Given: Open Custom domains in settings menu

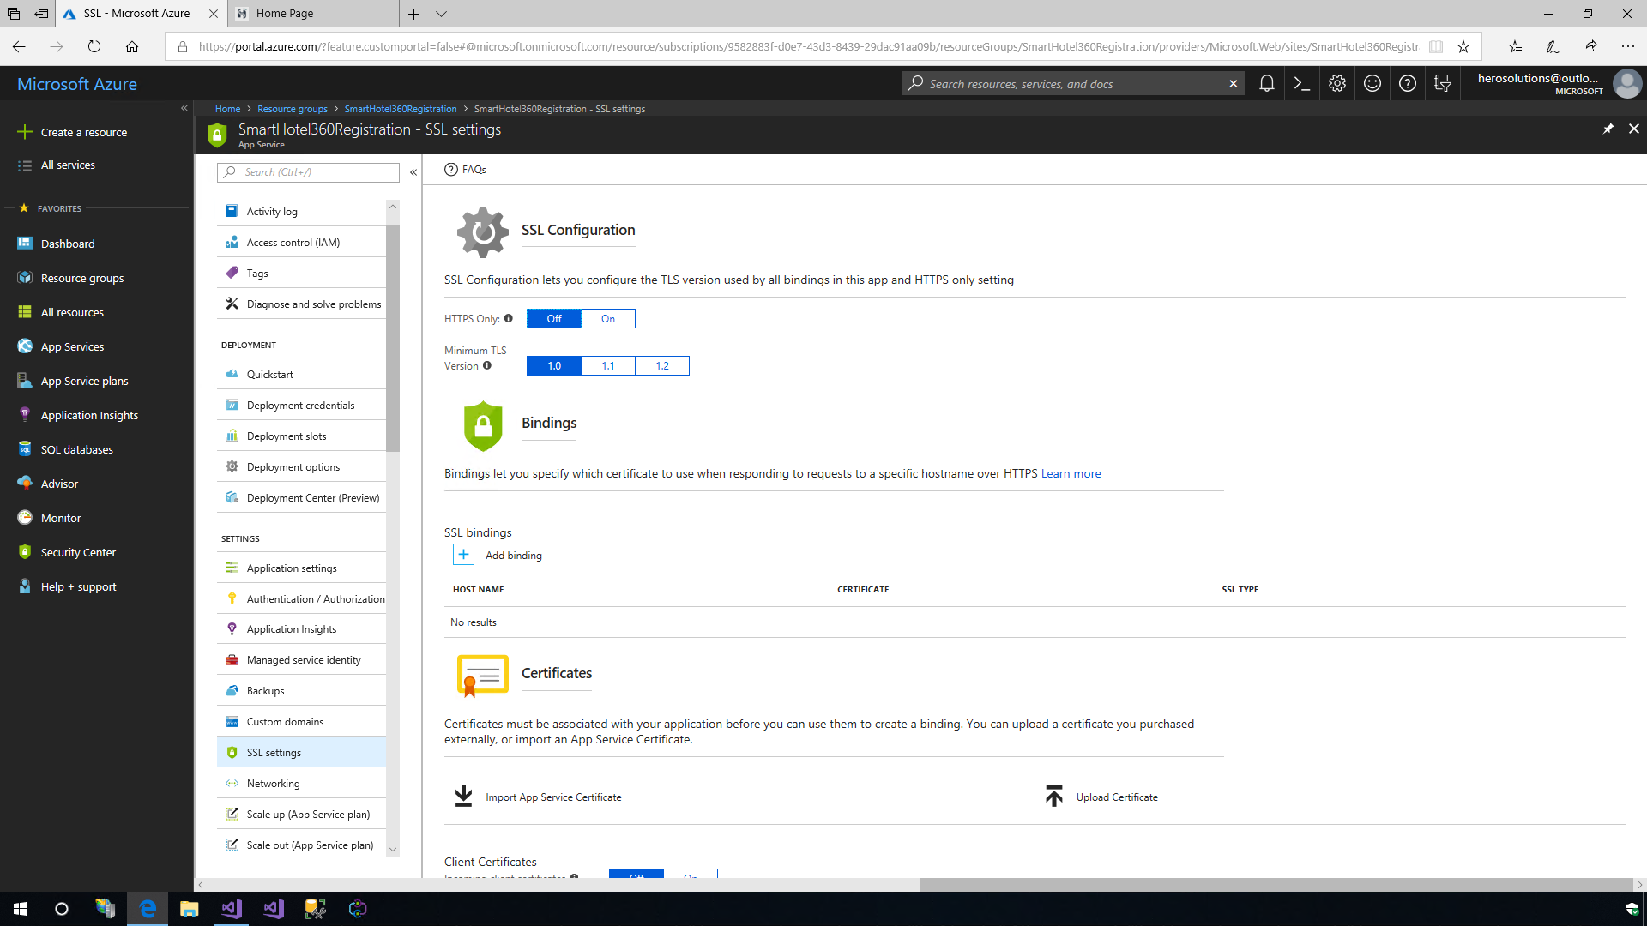Looking at the screenshot, I should (285, 722).
